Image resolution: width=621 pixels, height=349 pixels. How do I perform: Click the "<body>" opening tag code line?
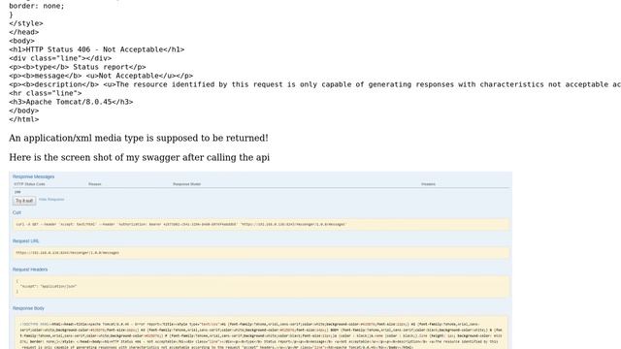click(x=21, y=41)
